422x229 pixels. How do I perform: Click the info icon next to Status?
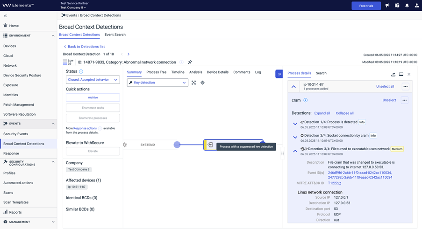click(x=81, y=71)
